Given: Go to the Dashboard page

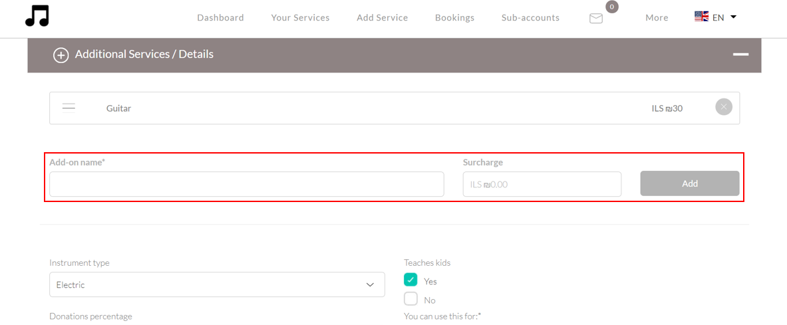Looking at the screenshot, I should tap(220, 18).
